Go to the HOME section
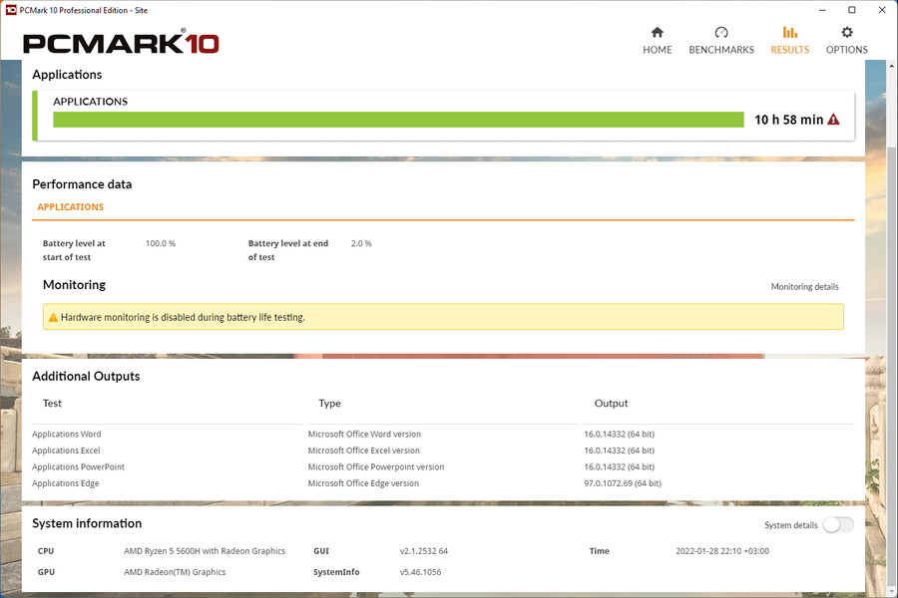Viewport: 898px width, 598px height. (x=657, y=40)
